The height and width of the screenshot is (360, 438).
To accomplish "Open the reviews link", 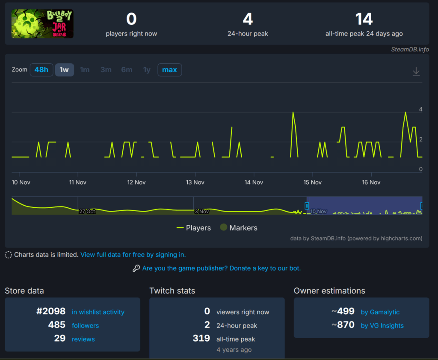I will pos(83,339).
